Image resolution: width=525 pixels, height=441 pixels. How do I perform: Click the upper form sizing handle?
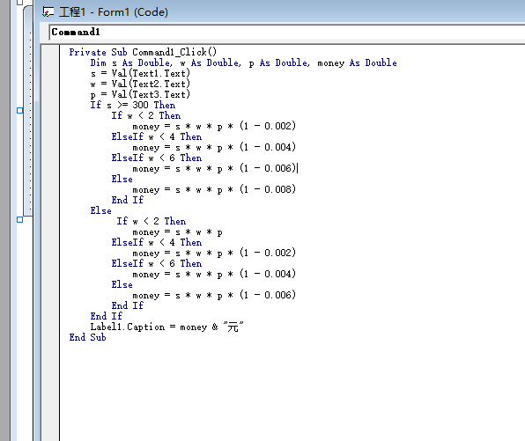click(19, 110)
